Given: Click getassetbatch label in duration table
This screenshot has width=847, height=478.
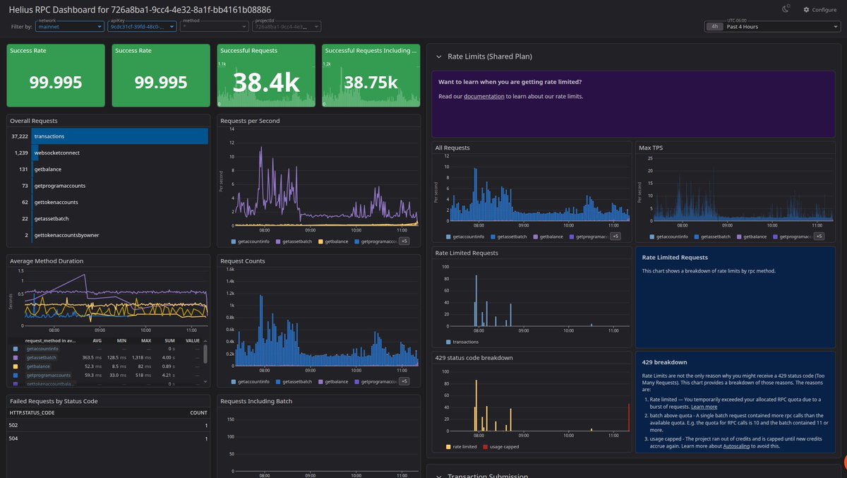Looking at the screenshot, I should tap(42, 358).
